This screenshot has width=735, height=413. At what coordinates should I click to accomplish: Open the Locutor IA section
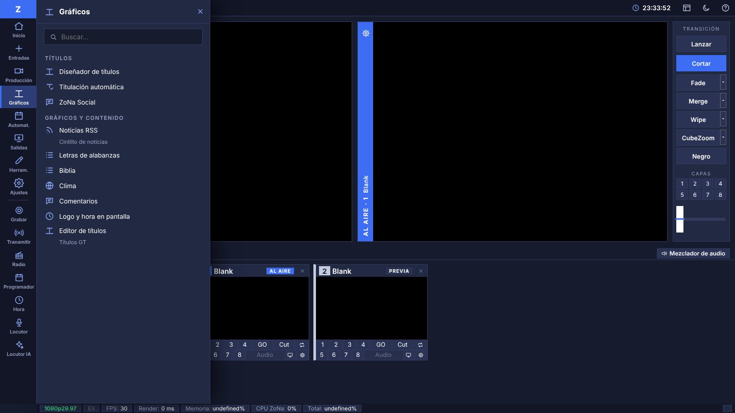pyautogui.click(x=18, y=348)
